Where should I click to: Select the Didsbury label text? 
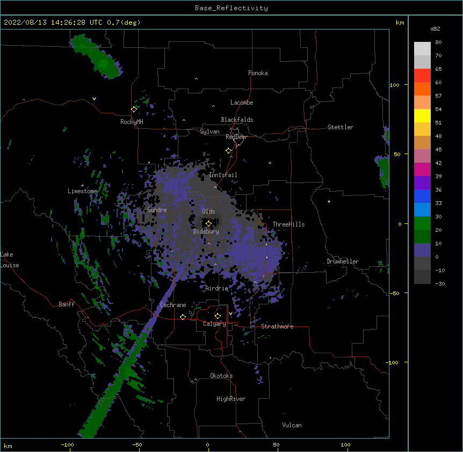coord(206,231)
